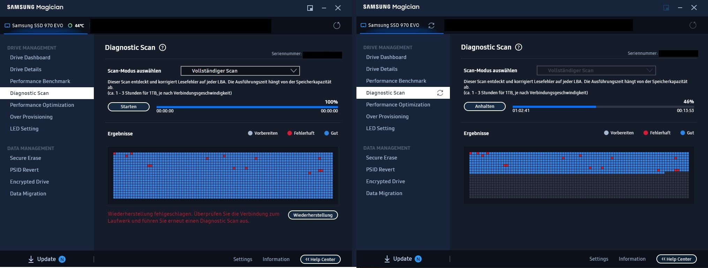Click the mini-mode window icon in right window's title bar
This screenshot has height=268, width=708.
coord(666,8)
